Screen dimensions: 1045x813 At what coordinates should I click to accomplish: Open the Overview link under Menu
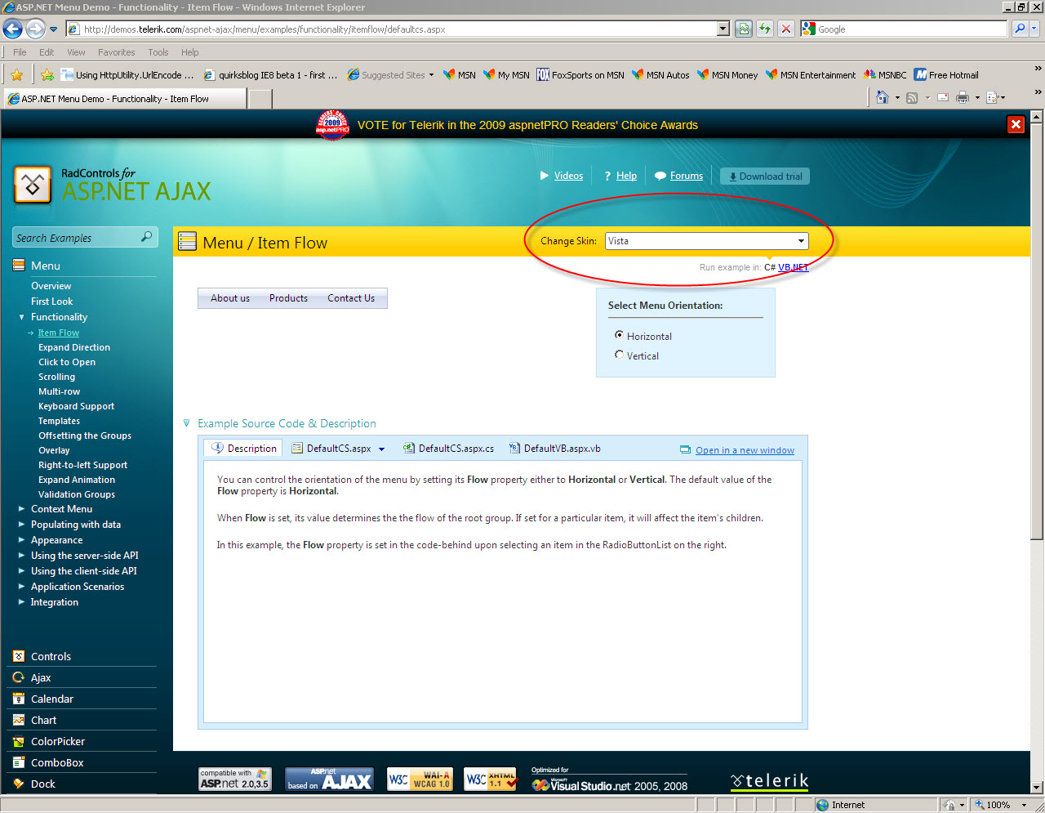51,286
